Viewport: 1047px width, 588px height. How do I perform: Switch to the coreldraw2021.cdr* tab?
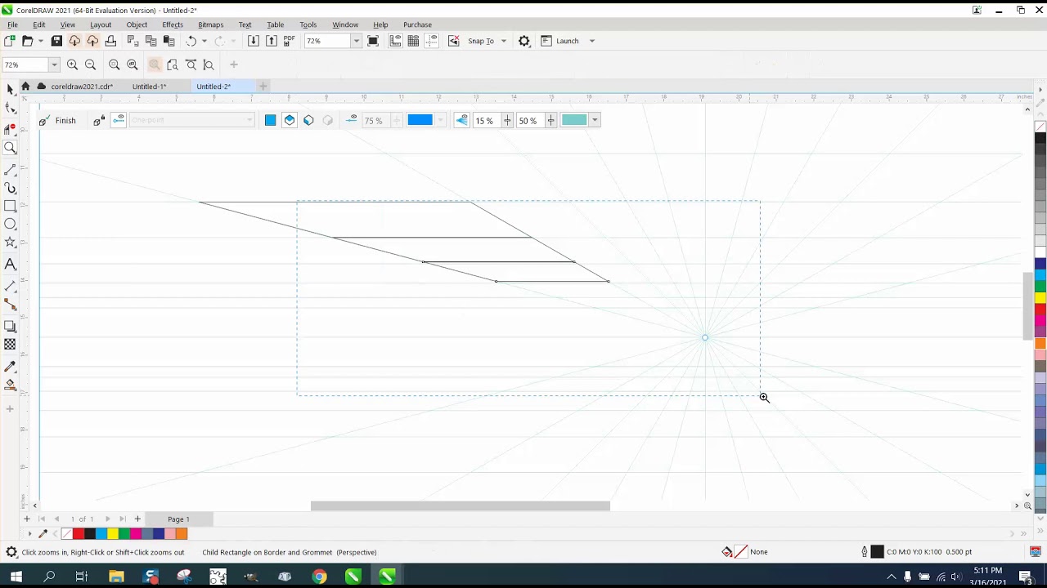point(81,87)
